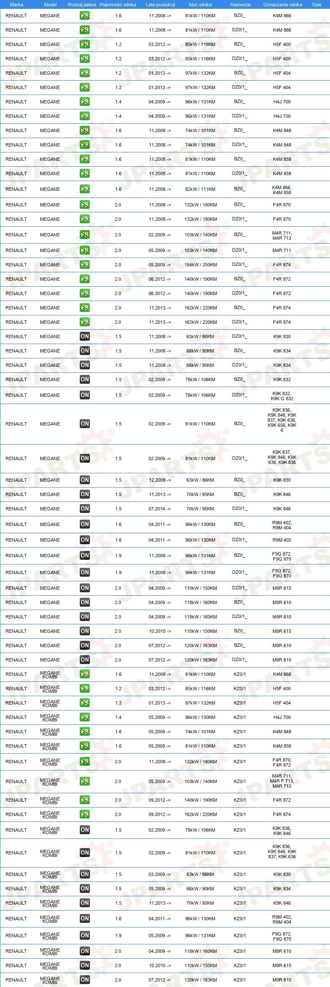This screenshot has width=330, height=987.
Task: Click the PB fuel icon in the 184kW / 250KM row
Action: (85, 265)
